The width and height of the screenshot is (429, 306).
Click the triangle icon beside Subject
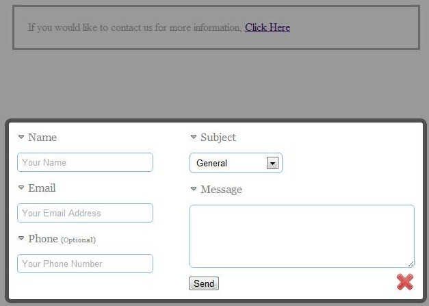coord(194,137)
